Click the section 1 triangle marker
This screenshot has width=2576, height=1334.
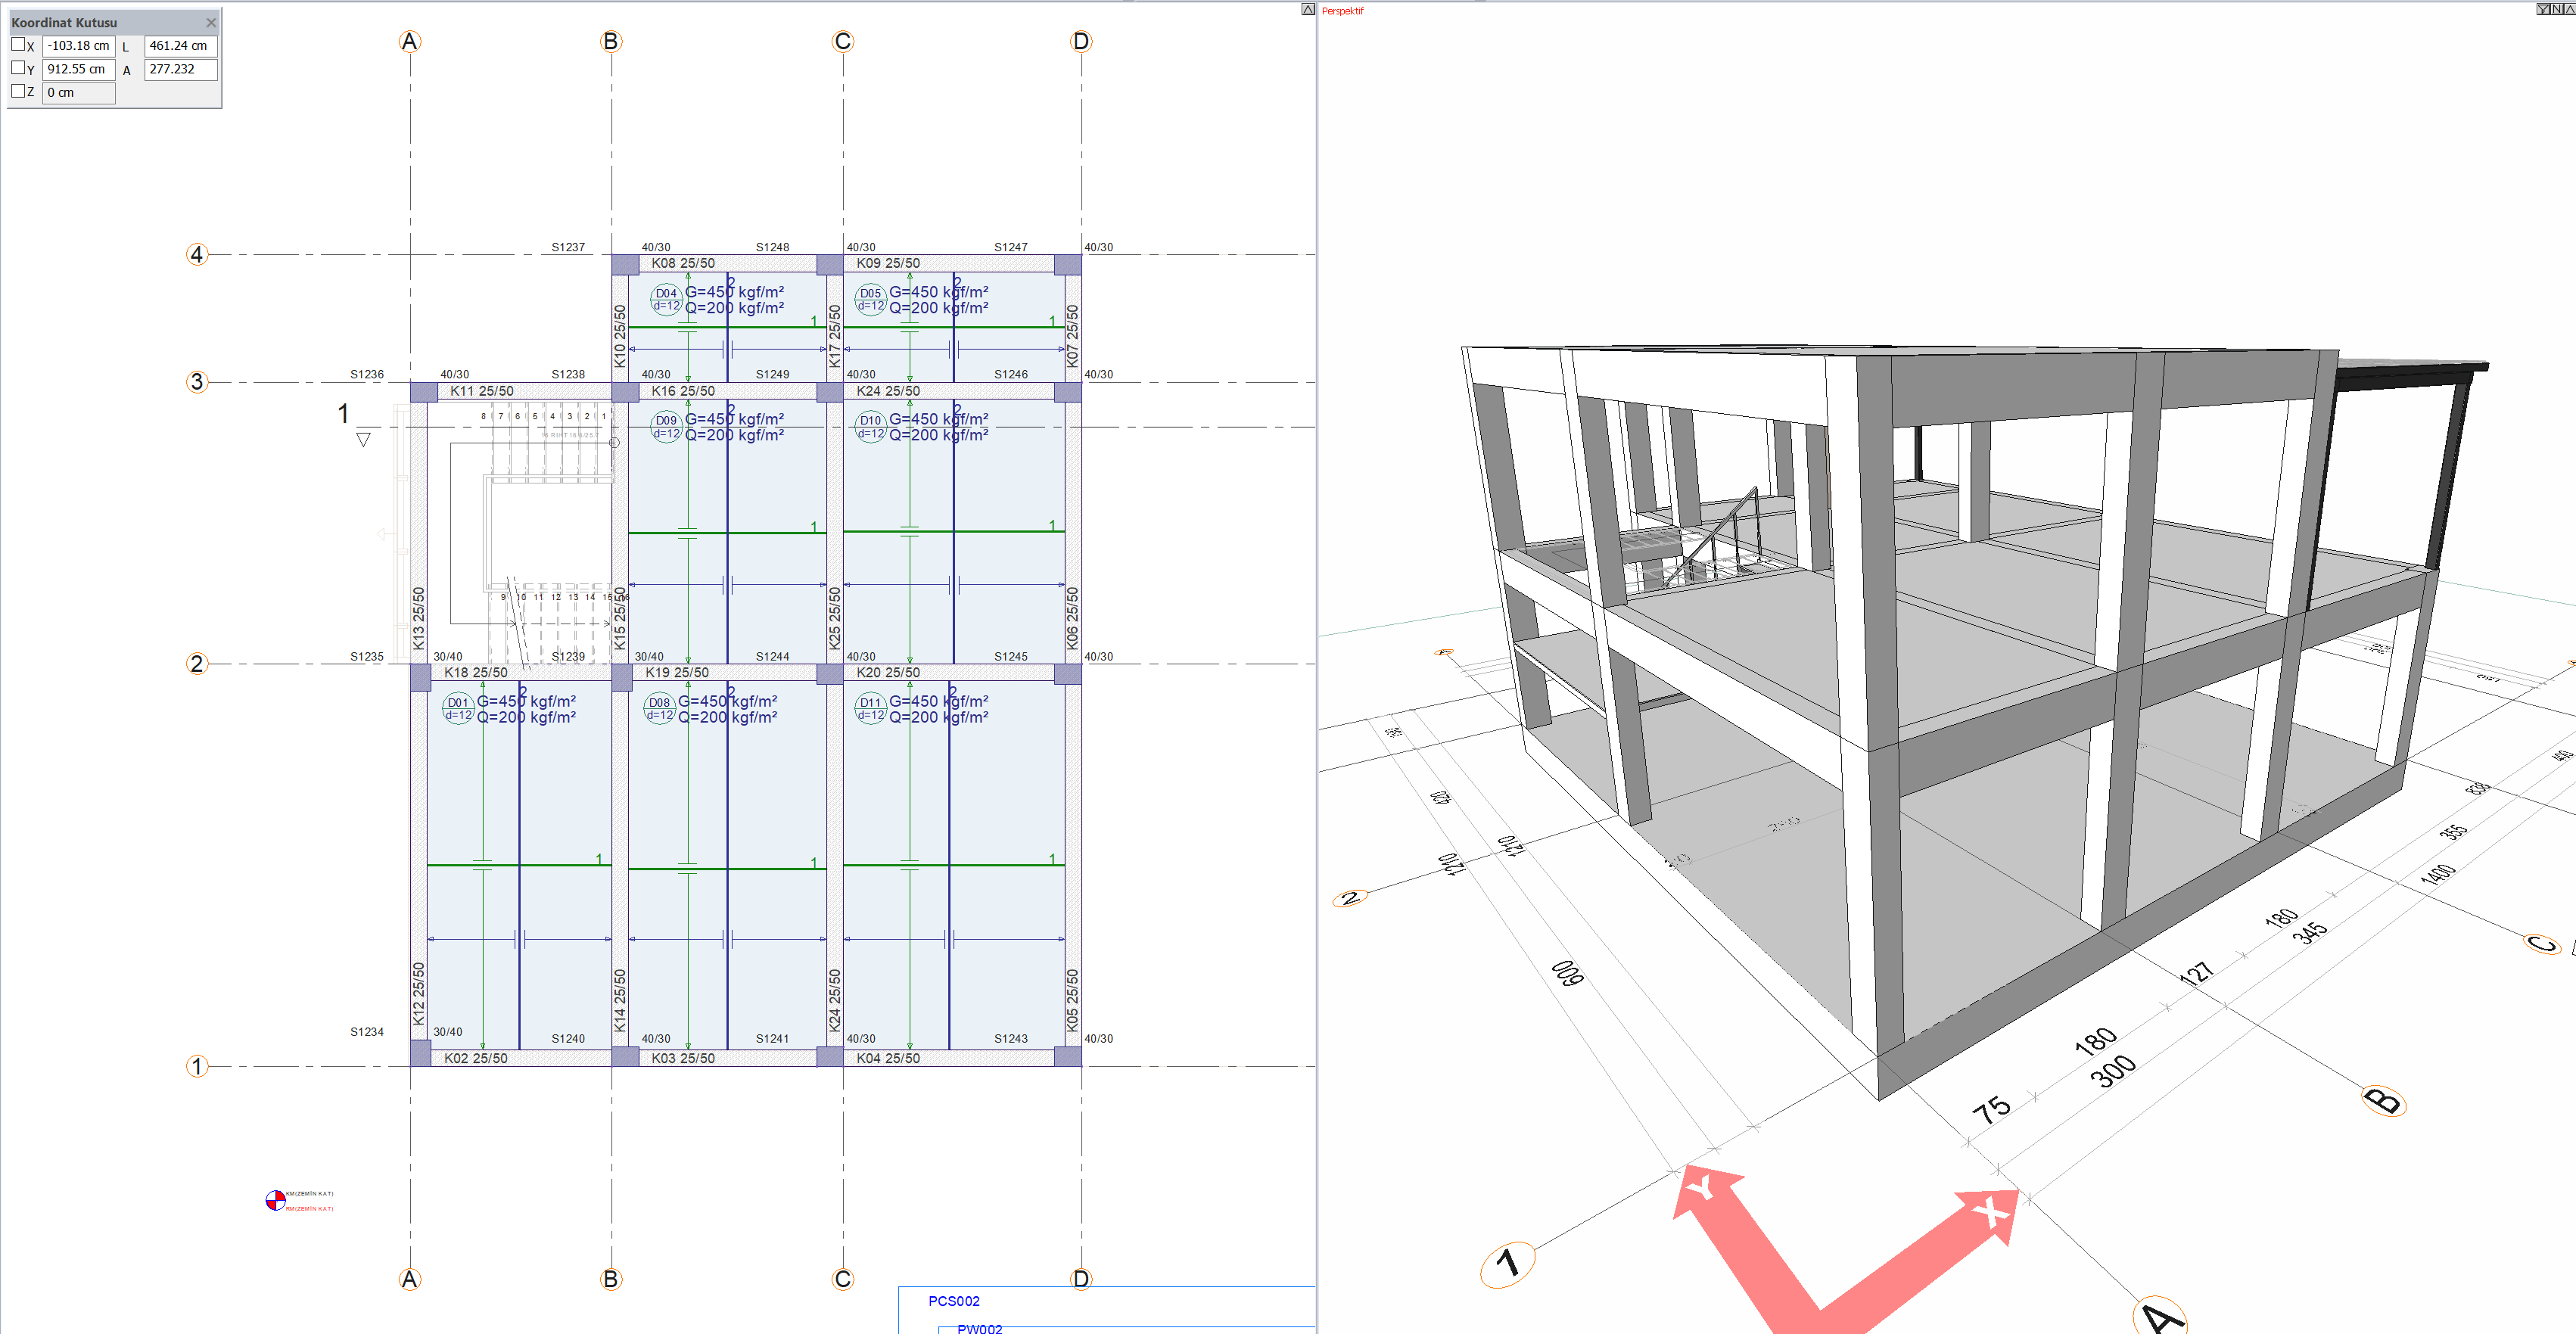coord(363,439)
